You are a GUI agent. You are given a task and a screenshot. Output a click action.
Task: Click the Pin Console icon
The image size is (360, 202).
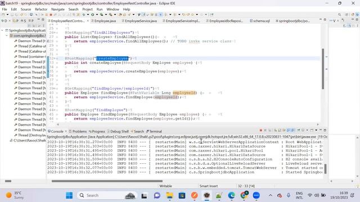pyautogui.click(x=298, y=130)
